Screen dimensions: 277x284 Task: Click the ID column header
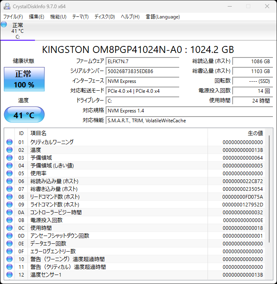point(21,133)
